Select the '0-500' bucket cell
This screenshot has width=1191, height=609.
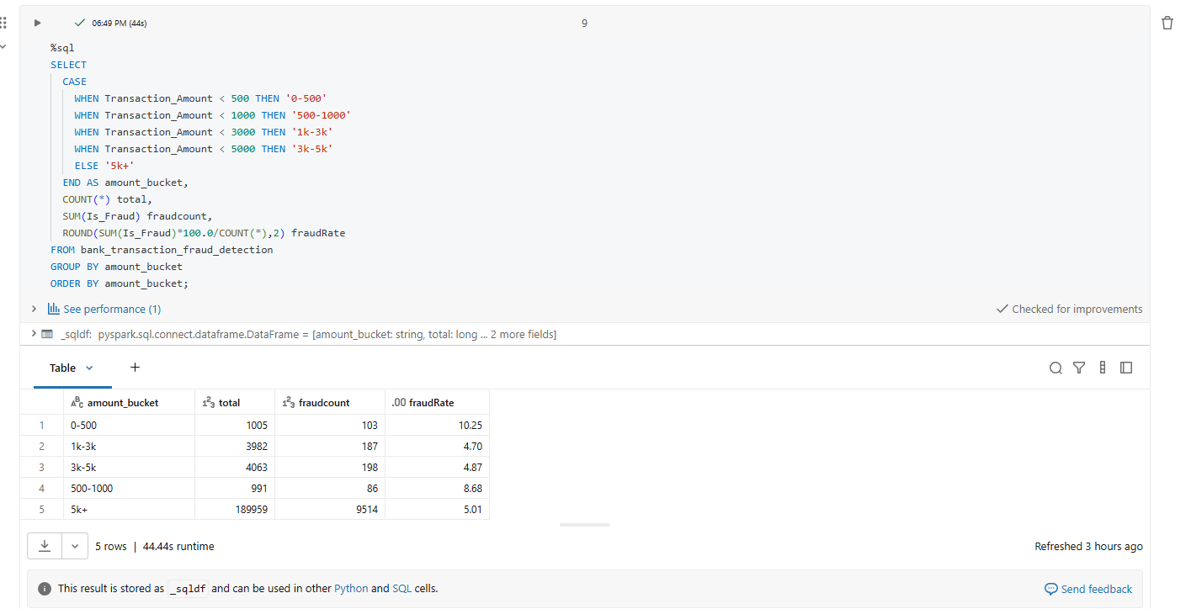[x=129, y=426]
